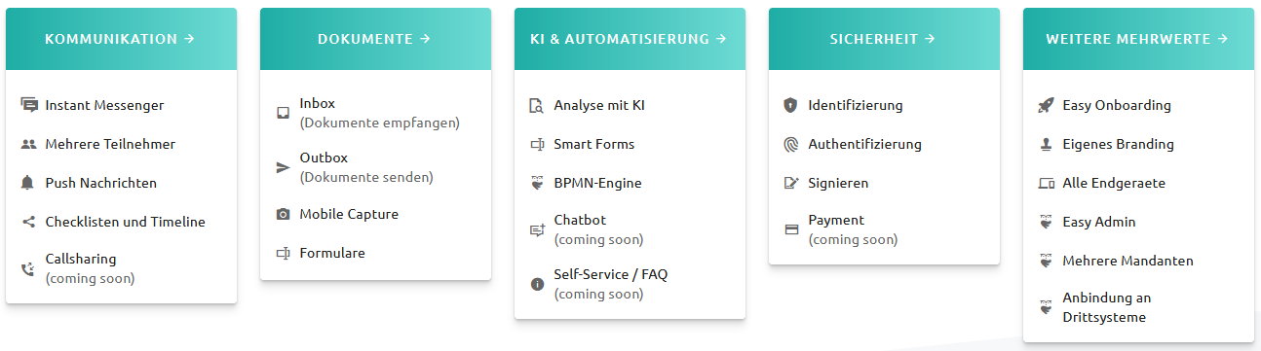This screenshot has width=1261, height=351.
Task: Click the Eigenes Branding text
Action: point(1118,144)
